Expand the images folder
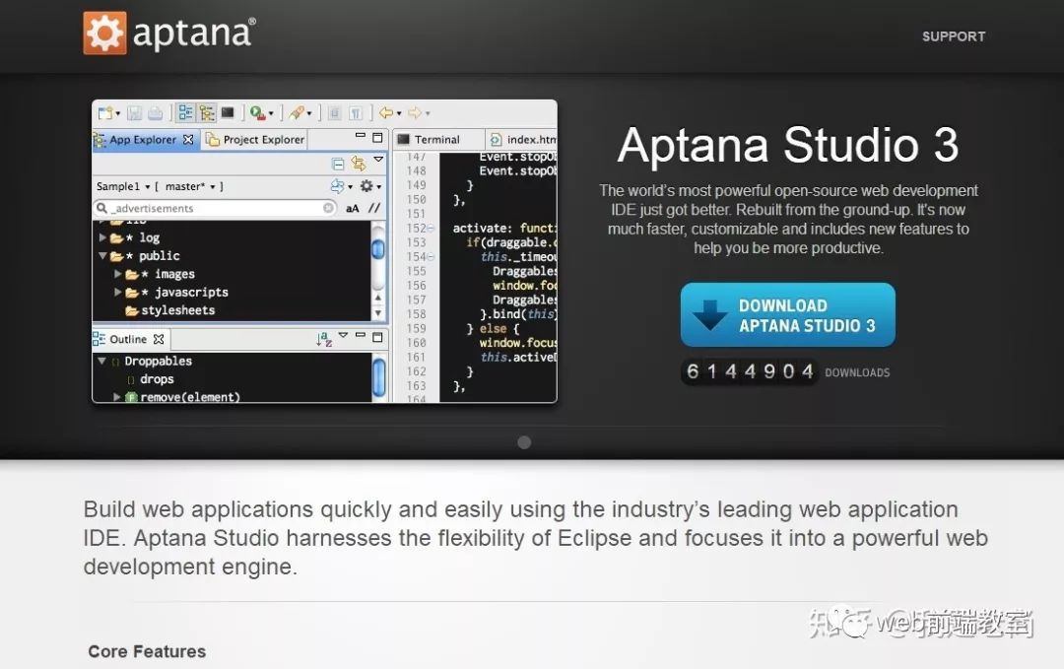This screenshot has width=1064, height=669. 117,274
